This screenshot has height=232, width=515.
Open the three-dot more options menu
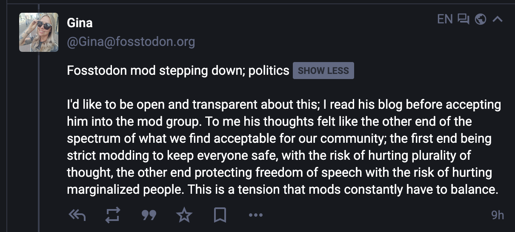pyautogui.click(x=255, y=215)
